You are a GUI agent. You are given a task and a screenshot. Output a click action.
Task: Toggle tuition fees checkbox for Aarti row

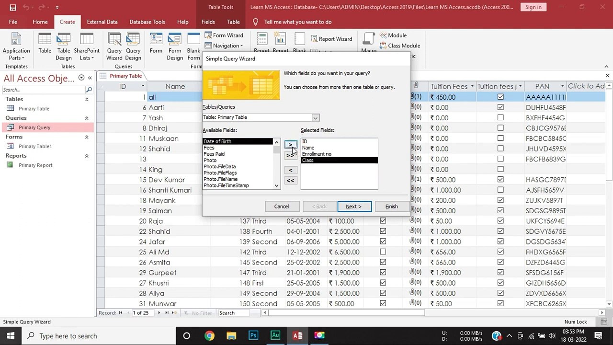500,107
